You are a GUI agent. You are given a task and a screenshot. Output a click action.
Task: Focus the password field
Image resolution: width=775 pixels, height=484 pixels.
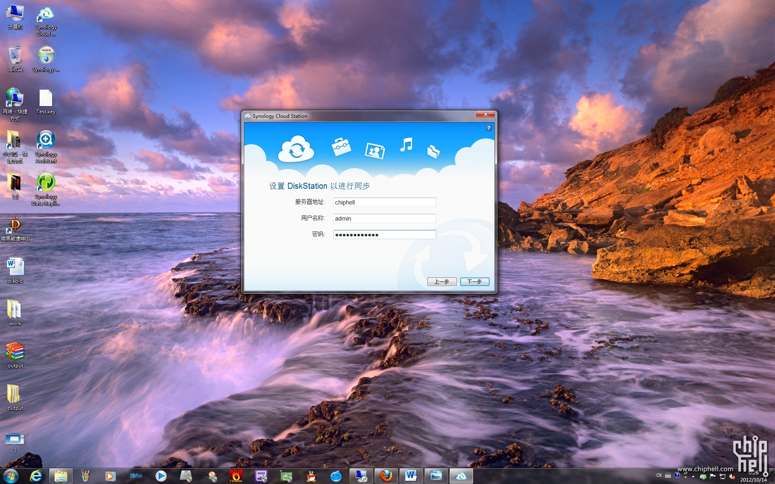click(384, 235)
